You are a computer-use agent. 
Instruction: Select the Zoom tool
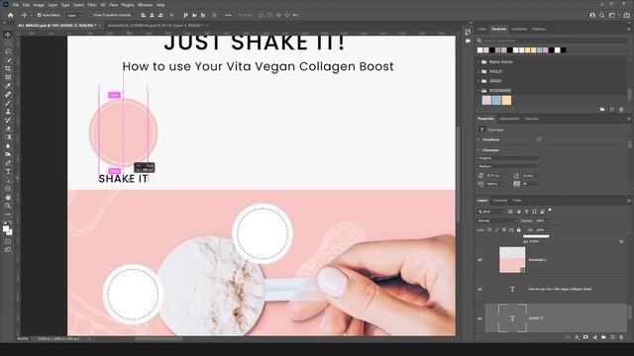tap(8, 206)
